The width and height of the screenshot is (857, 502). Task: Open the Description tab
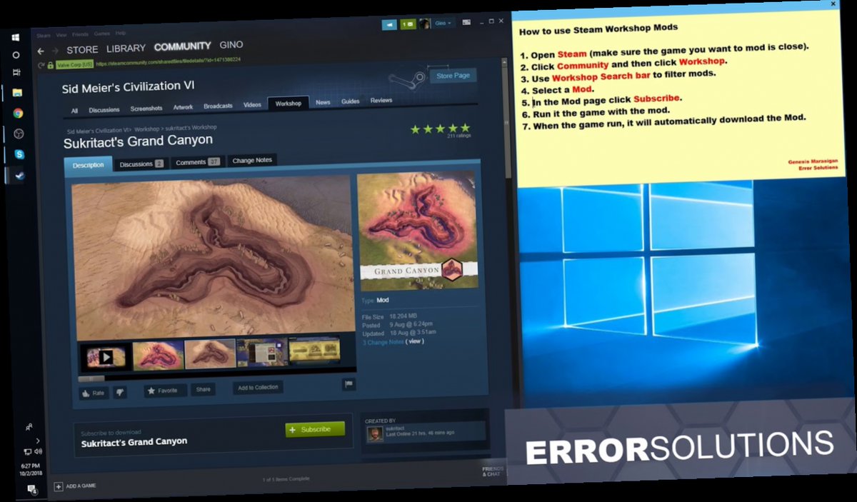click(x=88, y=165)
